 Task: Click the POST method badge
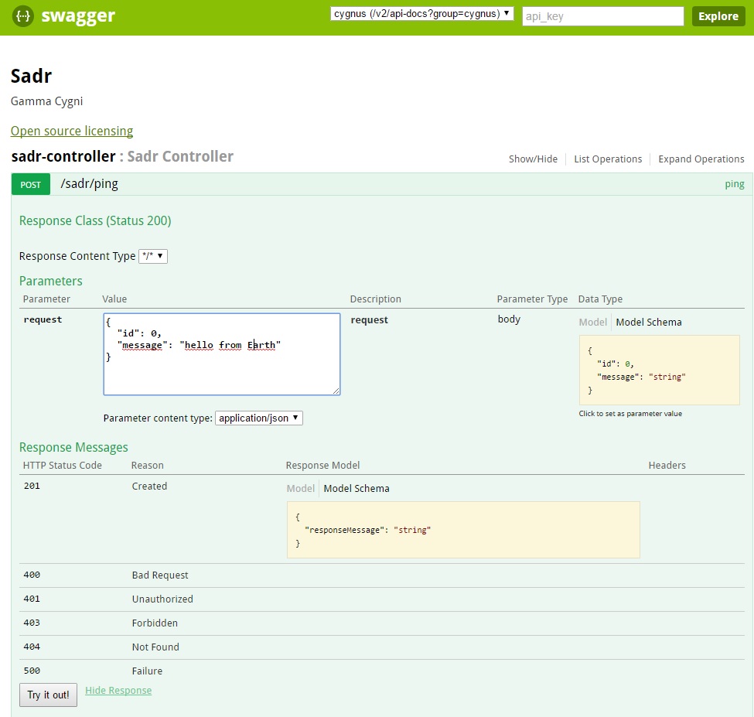tap(31, 185)
